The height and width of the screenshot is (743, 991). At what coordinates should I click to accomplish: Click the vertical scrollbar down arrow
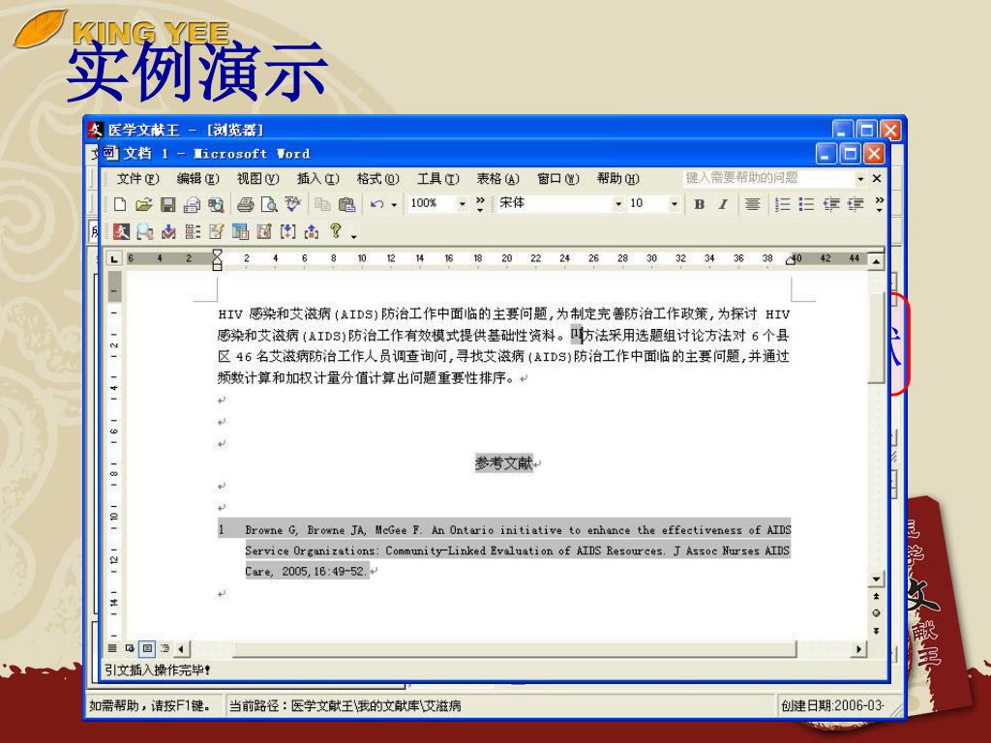point(876,579)
